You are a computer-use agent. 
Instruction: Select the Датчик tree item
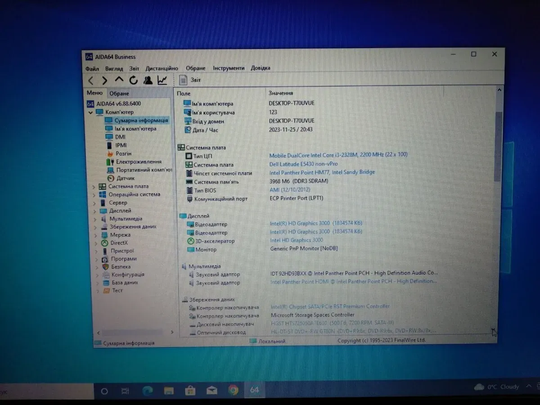click(126, 178)
